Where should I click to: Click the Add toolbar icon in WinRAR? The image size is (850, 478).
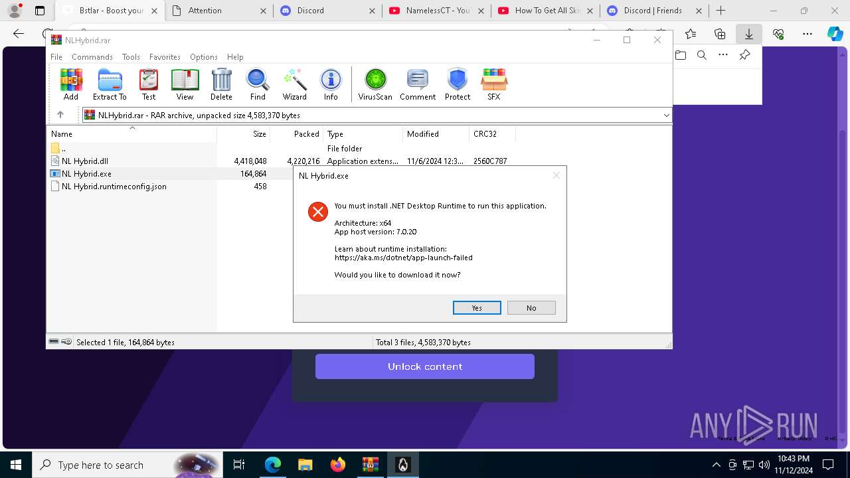click(x=71, y=84)
